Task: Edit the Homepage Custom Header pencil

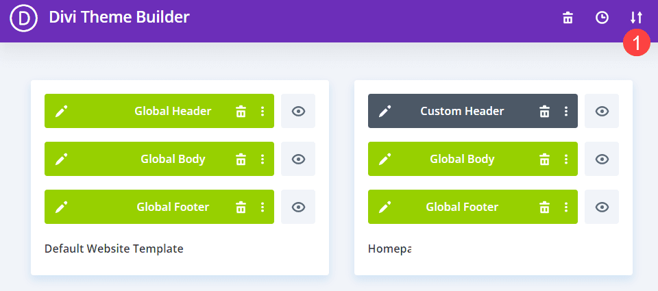Action: (385, 111)
